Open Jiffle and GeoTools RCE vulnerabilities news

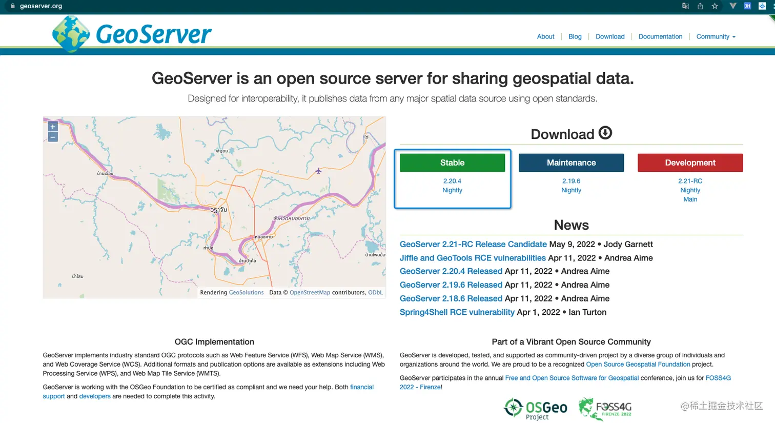tap(473, 258)
